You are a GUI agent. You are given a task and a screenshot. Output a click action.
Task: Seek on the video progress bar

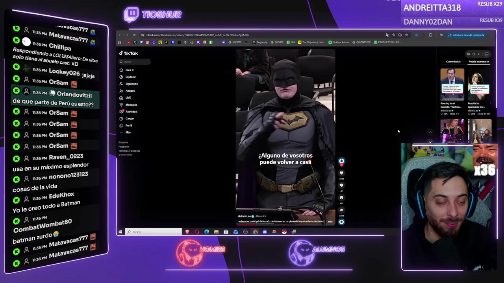(x=285, y=224)
